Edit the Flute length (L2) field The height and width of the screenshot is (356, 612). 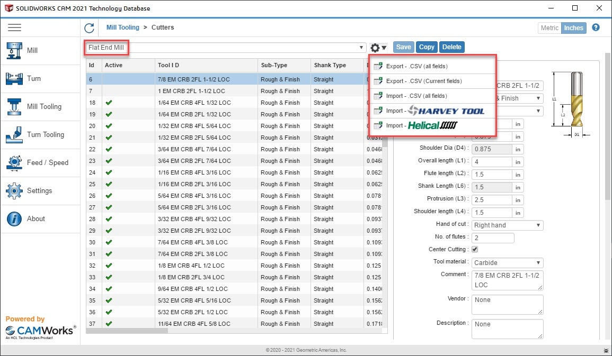click(492, 175)
